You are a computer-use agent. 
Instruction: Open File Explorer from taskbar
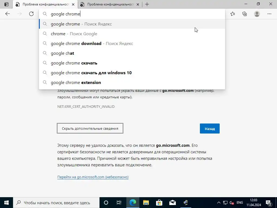(146, 203)
